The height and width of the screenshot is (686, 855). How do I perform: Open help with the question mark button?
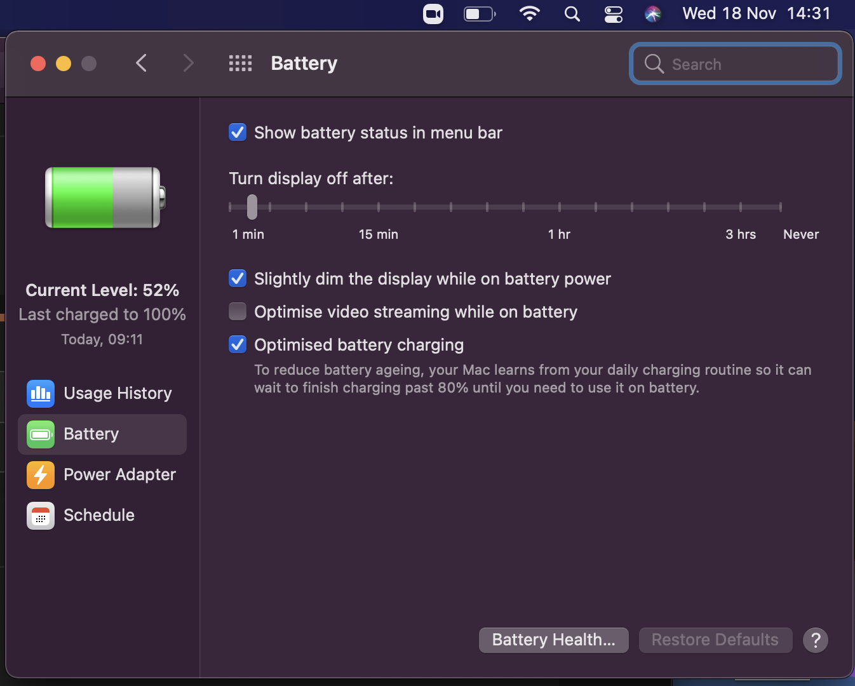(x=816, y=640)
